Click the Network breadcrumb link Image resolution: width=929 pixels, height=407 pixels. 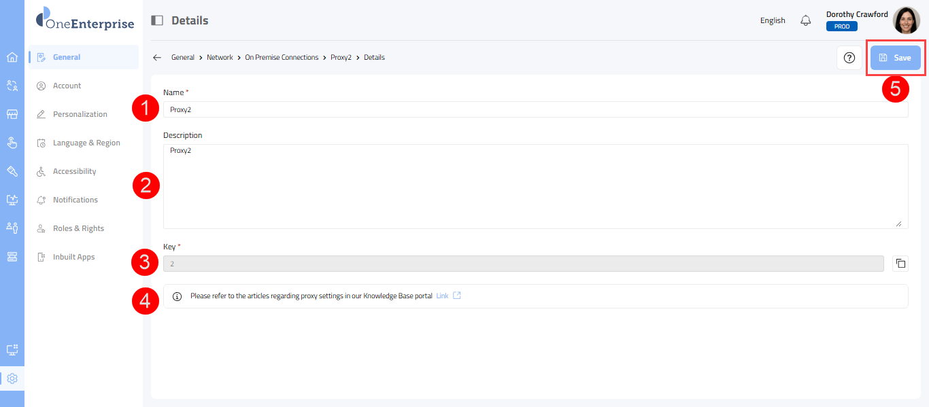(x=220, y=58)
